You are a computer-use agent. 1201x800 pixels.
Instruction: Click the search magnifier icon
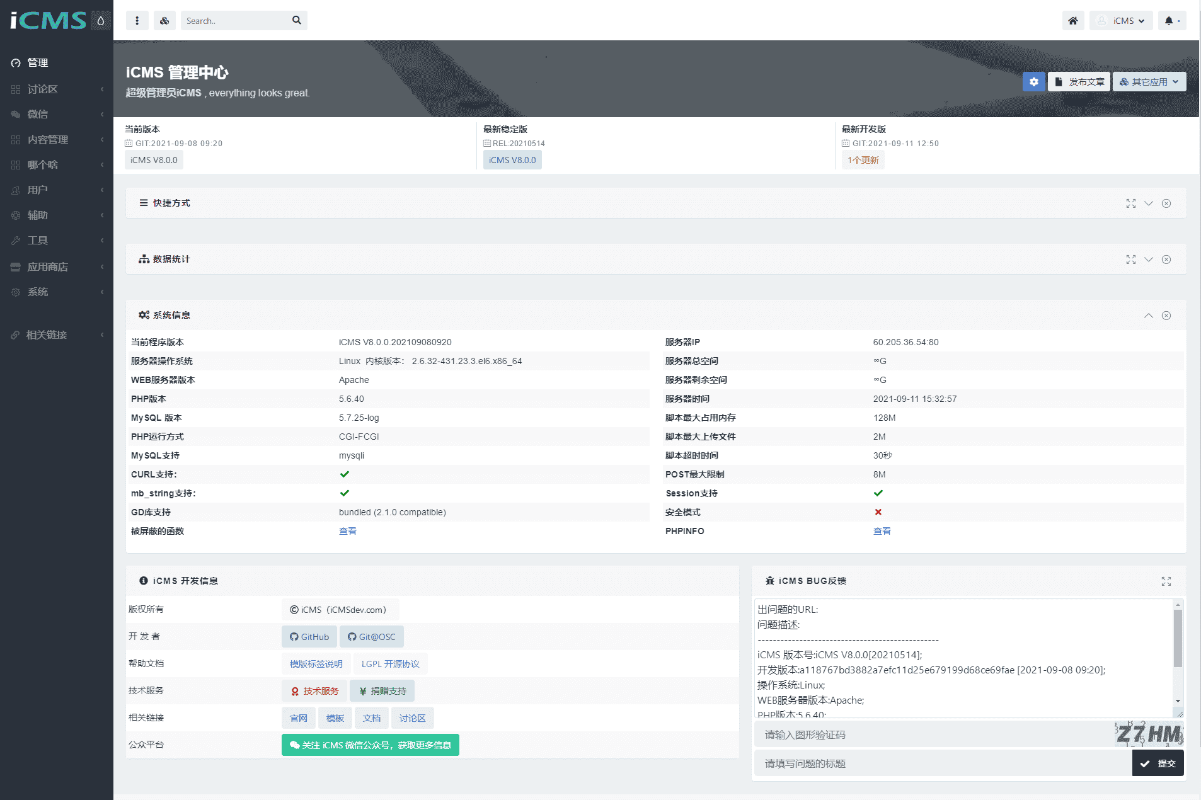click(297, 21)
